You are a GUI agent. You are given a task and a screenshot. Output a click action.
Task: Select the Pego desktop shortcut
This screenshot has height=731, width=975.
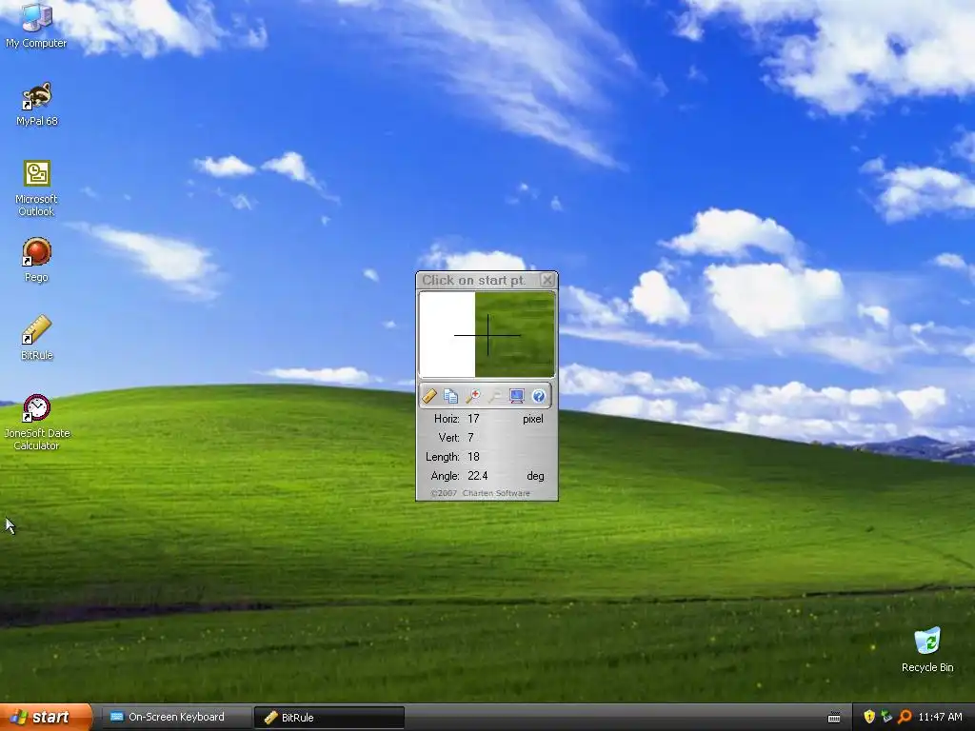[x=36, y=260]
